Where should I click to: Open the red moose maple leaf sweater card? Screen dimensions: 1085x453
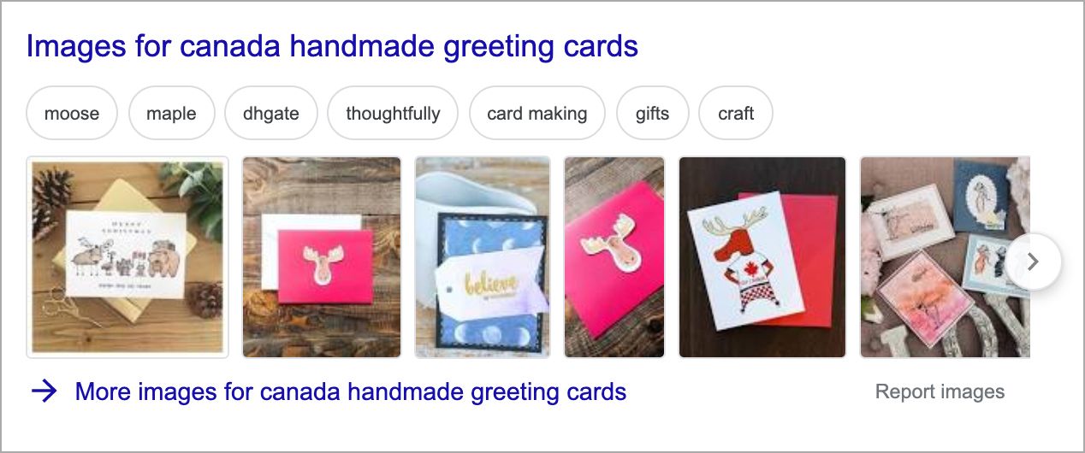pos(762,256)
